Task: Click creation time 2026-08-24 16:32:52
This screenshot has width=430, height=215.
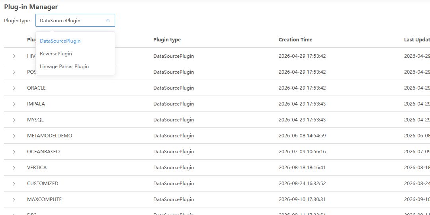Action: coord(302,184)
